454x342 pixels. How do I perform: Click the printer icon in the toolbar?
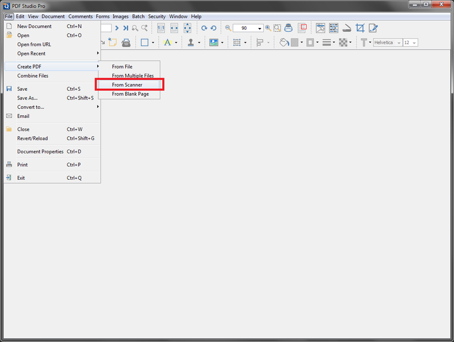[126, 42]
